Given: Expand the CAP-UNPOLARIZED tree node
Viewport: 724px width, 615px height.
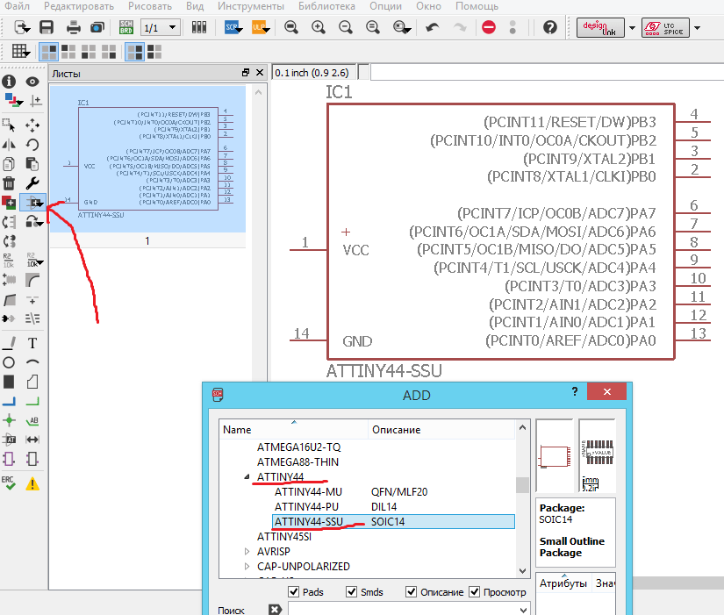Looking at the screenshot, I should (x=247, y=566).
